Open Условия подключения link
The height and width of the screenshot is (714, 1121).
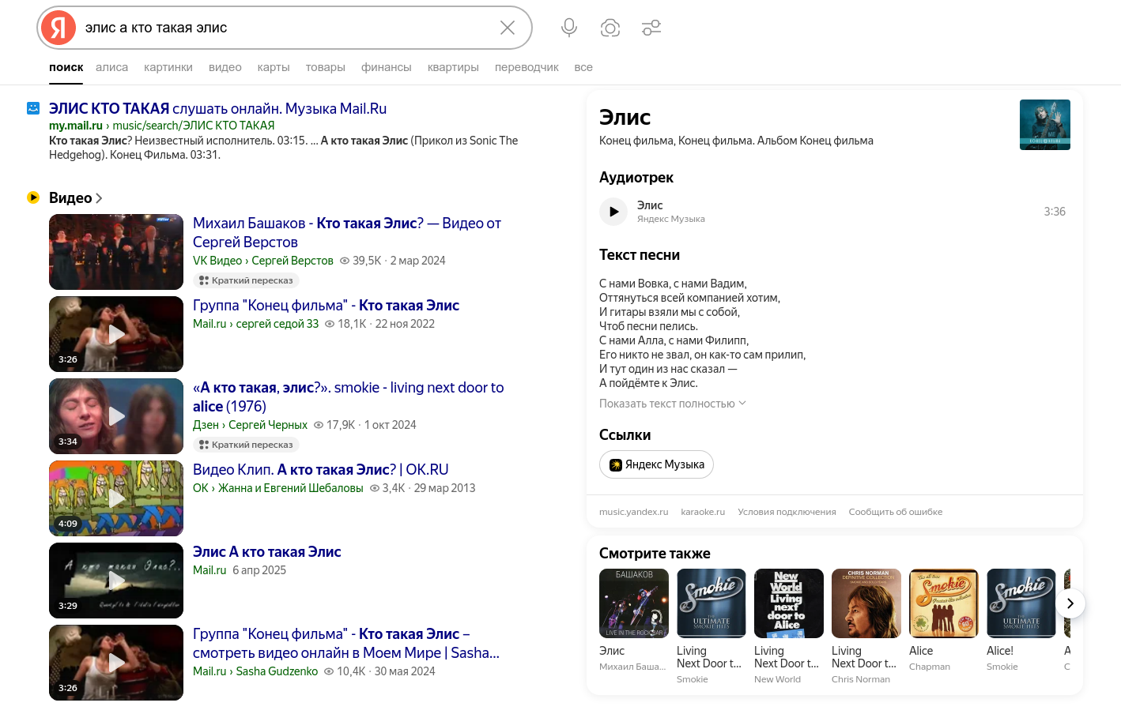787,512
